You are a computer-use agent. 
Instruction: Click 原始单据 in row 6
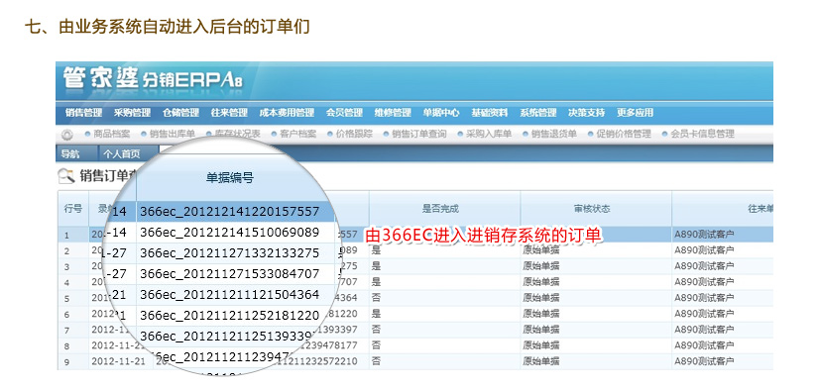541,314
